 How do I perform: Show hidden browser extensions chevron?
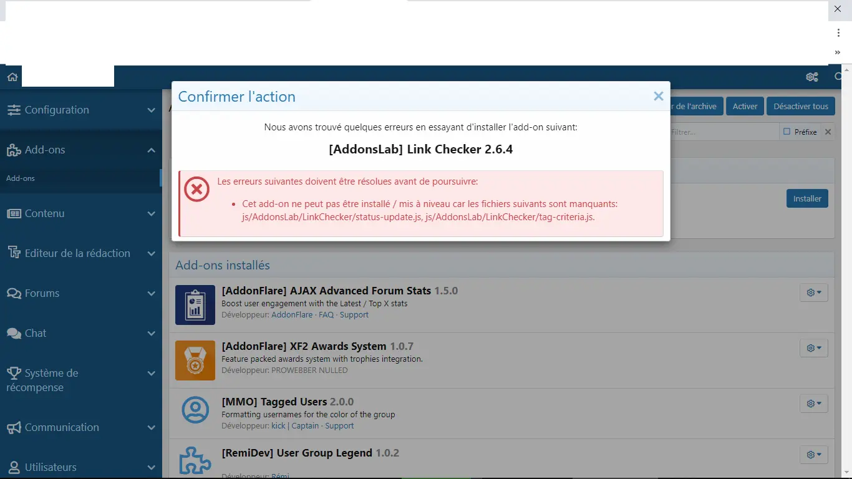(838, 52)
